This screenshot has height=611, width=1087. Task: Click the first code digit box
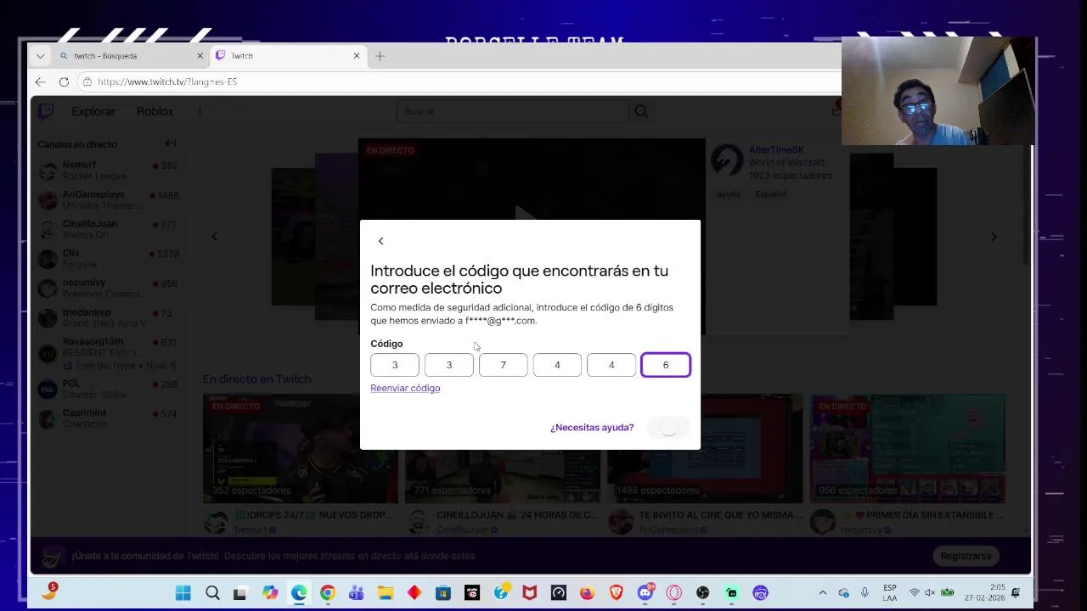[395, 365]
